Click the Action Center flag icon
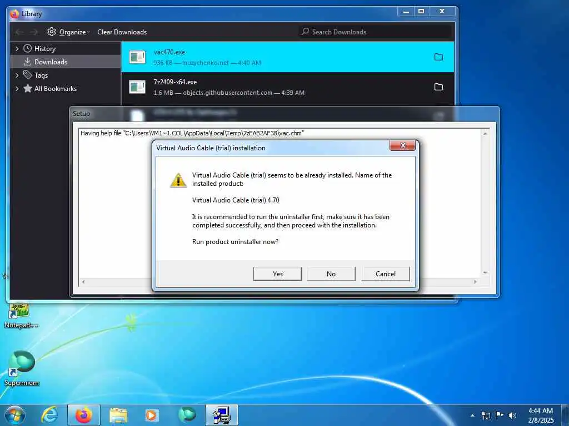This screenshot has height=426, width=569. (x=500, y=415)
